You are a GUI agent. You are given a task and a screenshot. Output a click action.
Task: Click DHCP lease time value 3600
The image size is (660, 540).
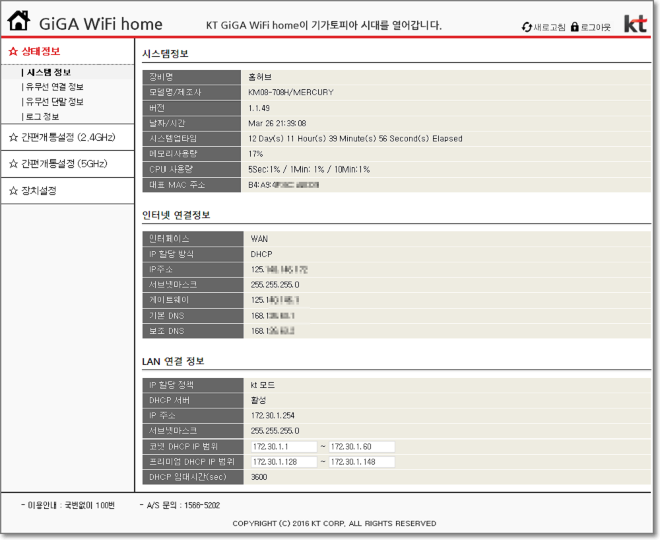[x=259, y=477]
